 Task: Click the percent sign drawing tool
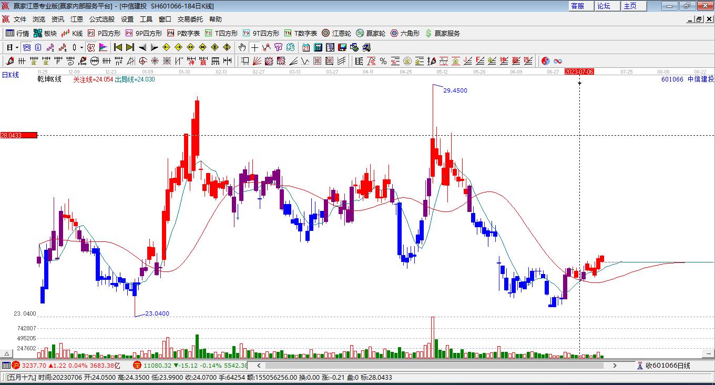[x=383, y=61]
